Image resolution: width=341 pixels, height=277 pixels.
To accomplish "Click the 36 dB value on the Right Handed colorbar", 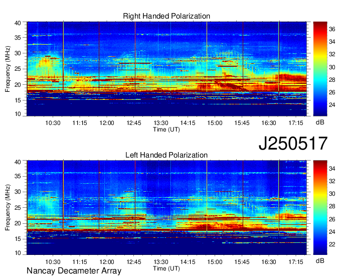I will 332,29.
